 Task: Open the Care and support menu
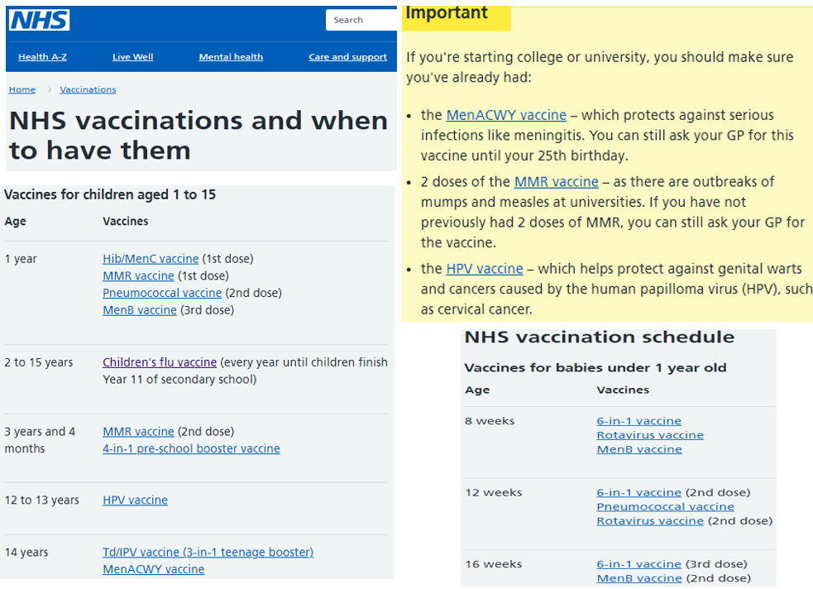pyautogui.click(x=348, y=57)
